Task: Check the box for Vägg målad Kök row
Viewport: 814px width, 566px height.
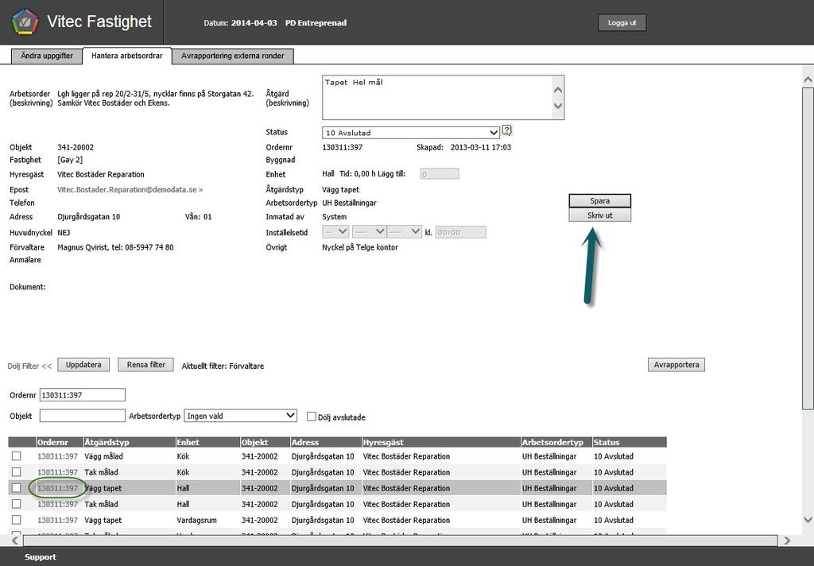Action: coord(17,456)
